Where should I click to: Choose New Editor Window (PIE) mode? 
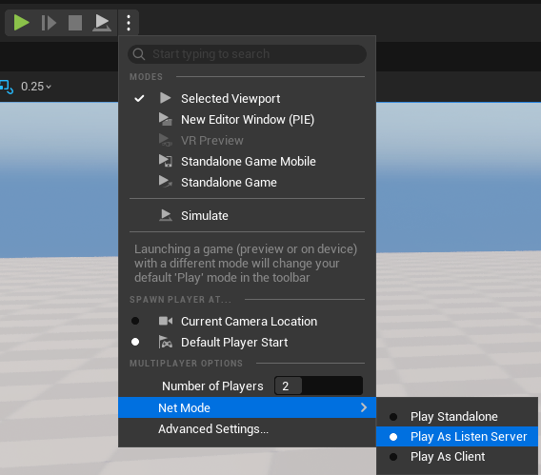pos(247,120)
